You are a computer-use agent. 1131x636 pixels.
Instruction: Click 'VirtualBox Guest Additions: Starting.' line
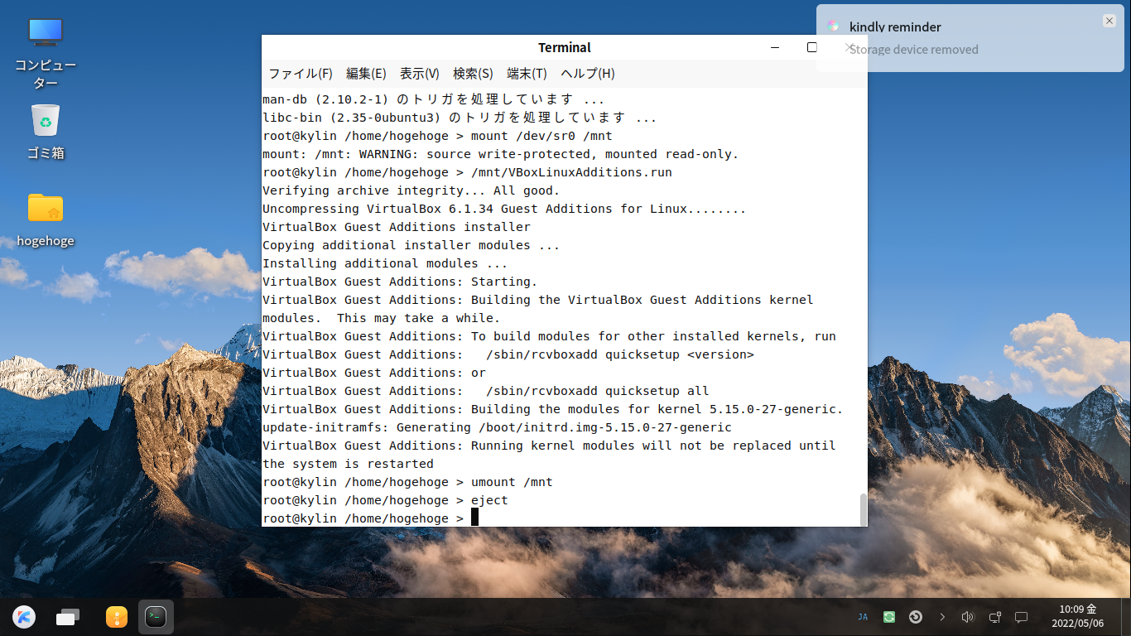click(x=400, y=282)
